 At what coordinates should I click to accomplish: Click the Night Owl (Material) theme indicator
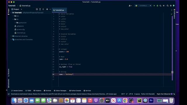pos(164,94)
